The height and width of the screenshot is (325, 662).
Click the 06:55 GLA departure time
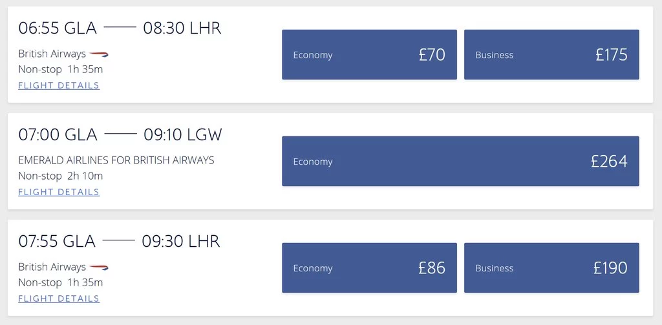click(58, 28)
